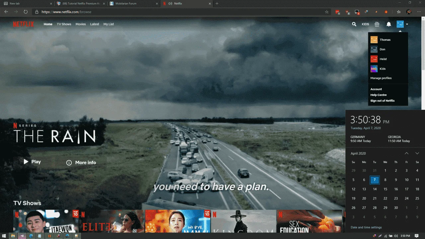Viewport: 425px width, 239px height.
Task: Open Elite show thumbnail
Action: [112, 221]
